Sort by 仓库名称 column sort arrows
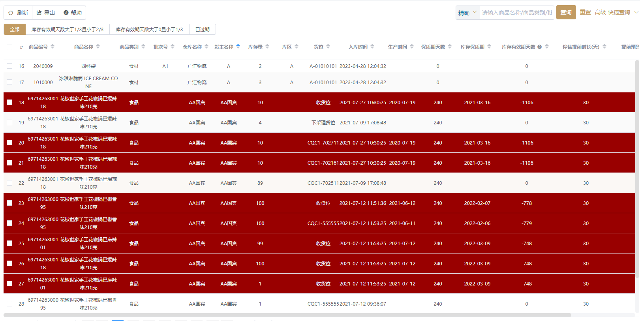640x321 pixels. [206, 47]
